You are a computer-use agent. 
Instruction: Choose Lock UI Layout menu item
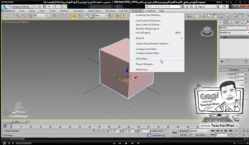pos(157,33)
